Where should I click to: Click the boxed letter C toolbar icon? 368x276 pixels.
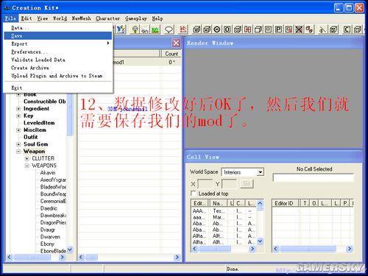[x=347, y=29]
